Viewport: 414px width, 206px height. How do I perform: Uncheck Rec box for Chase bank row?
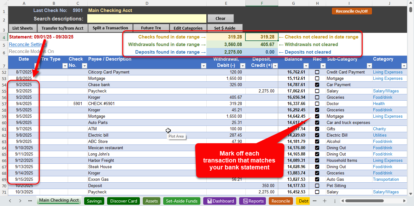317,85
